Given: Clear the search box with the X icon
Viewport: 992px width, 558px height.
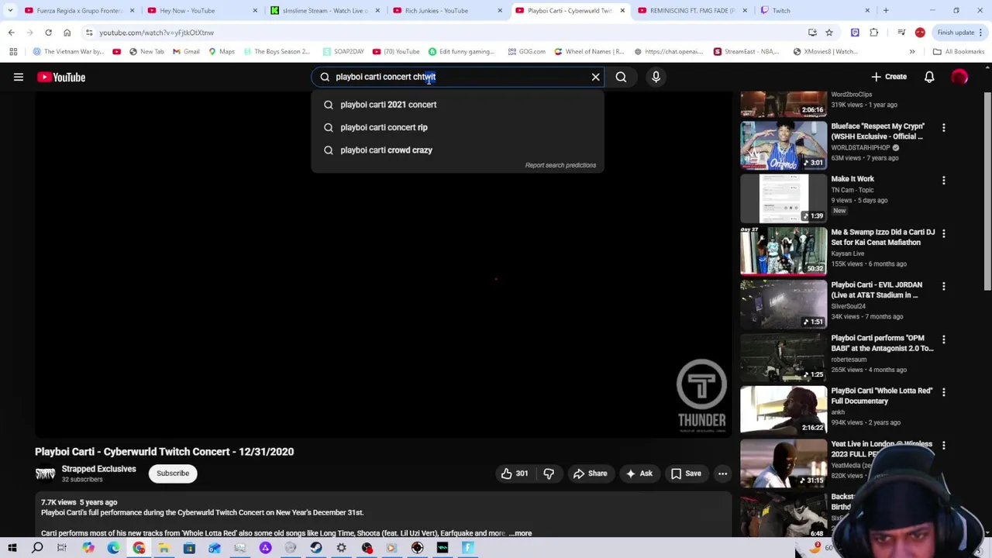Looking at the screenshot, I should [595, 77].
